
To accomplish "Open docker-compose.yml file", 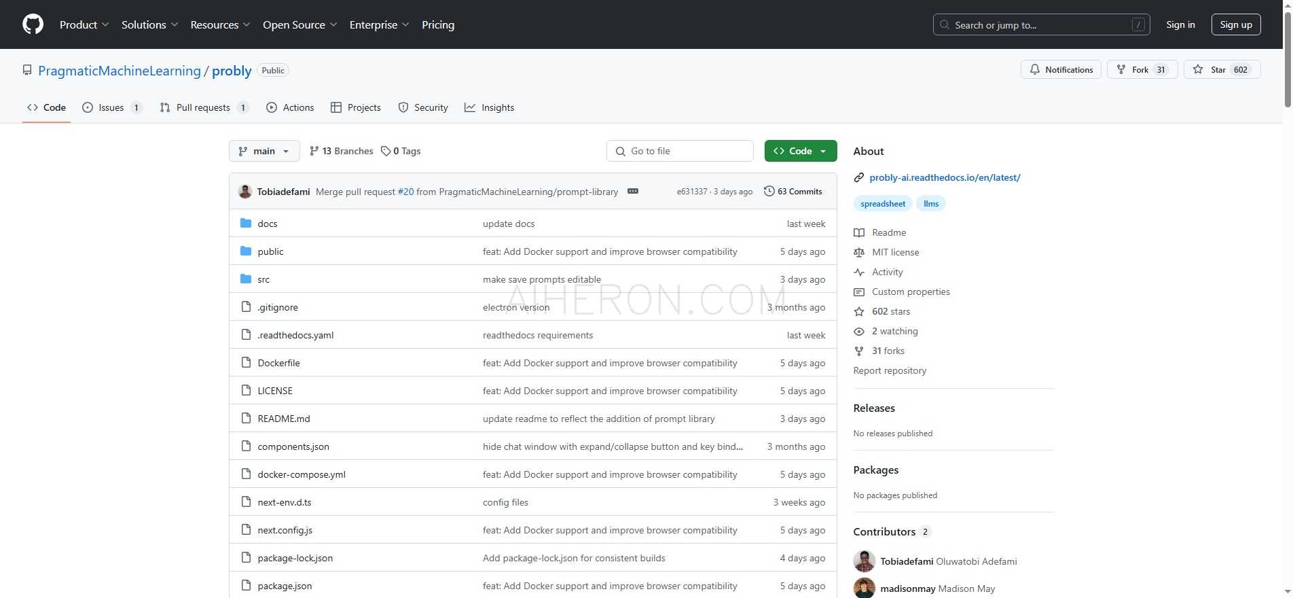I will [x=302, y=474].
